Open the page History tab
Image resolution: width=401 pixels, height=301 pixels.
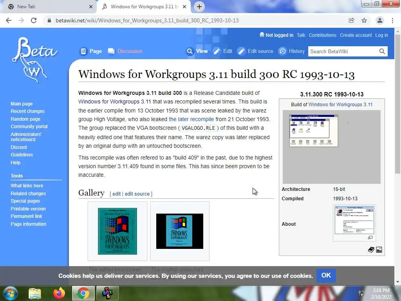pyautogui.click(x=291, y=51)
